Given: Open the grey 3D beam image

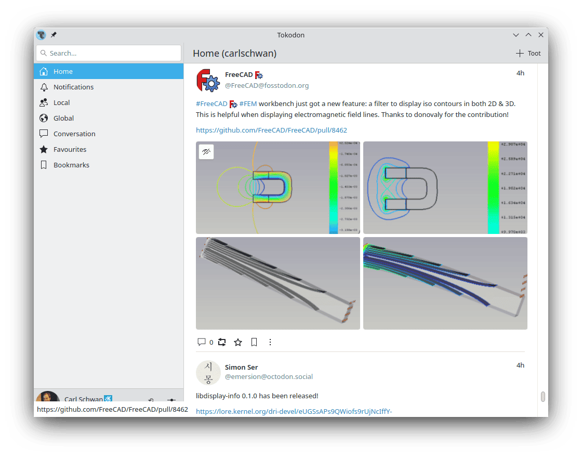Looking at the screenshot, I should 278,283.
